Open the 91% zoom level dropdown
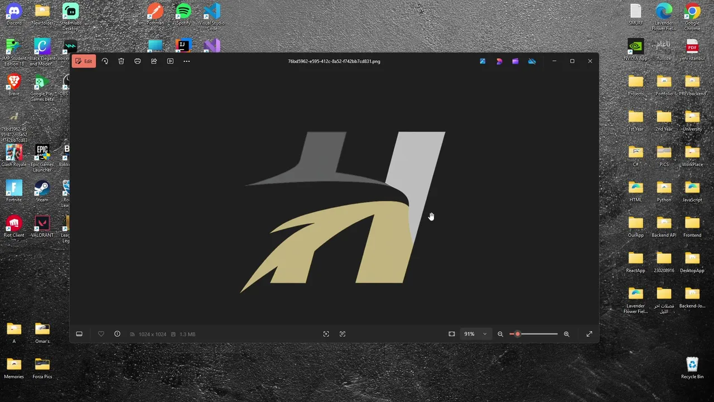Viewport: 714px width, 402px height. [x=476, y=334]
